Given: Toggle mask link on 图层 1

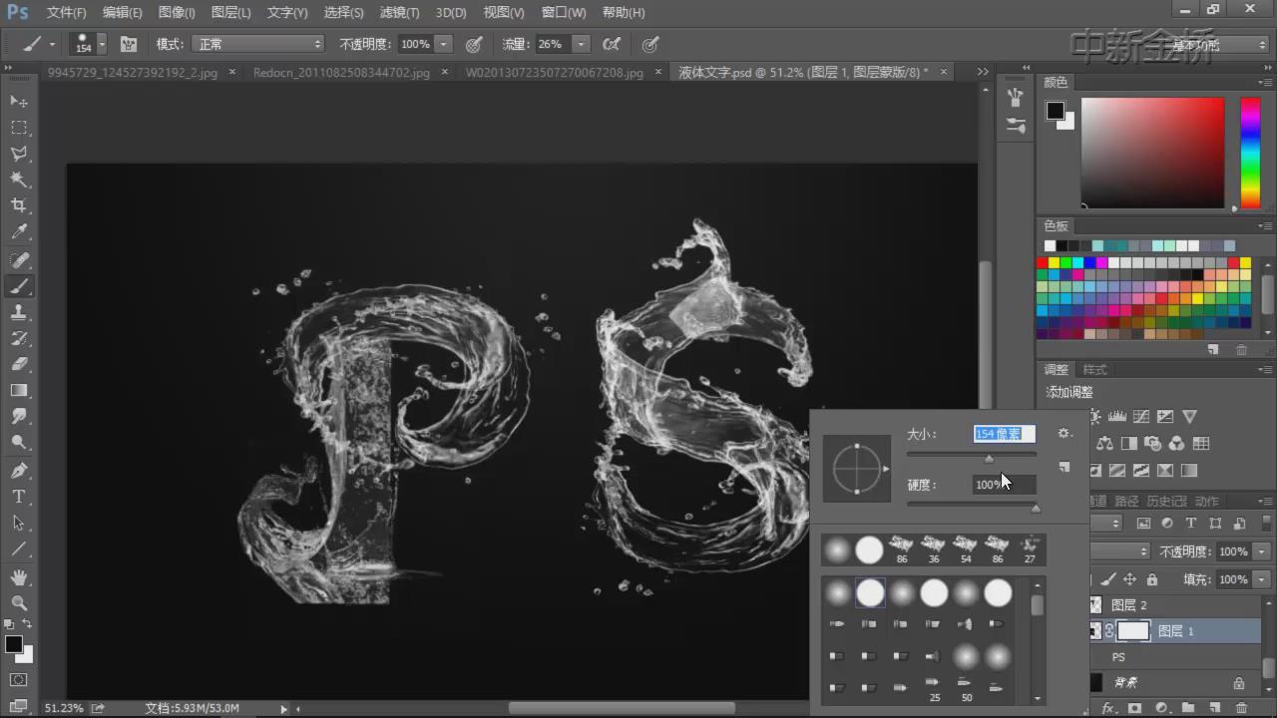Looking at the screenshot, I should (1108, 631).
